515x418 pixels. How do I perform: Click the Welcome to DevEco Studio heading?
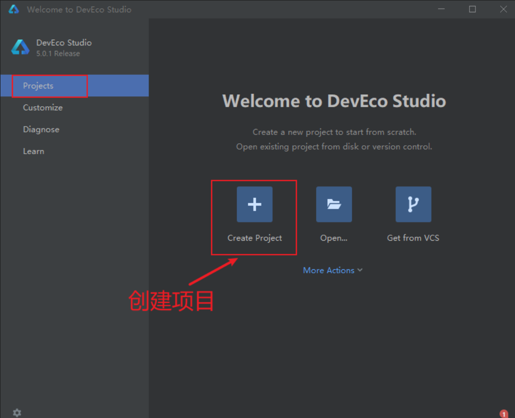tap(334, 101)
